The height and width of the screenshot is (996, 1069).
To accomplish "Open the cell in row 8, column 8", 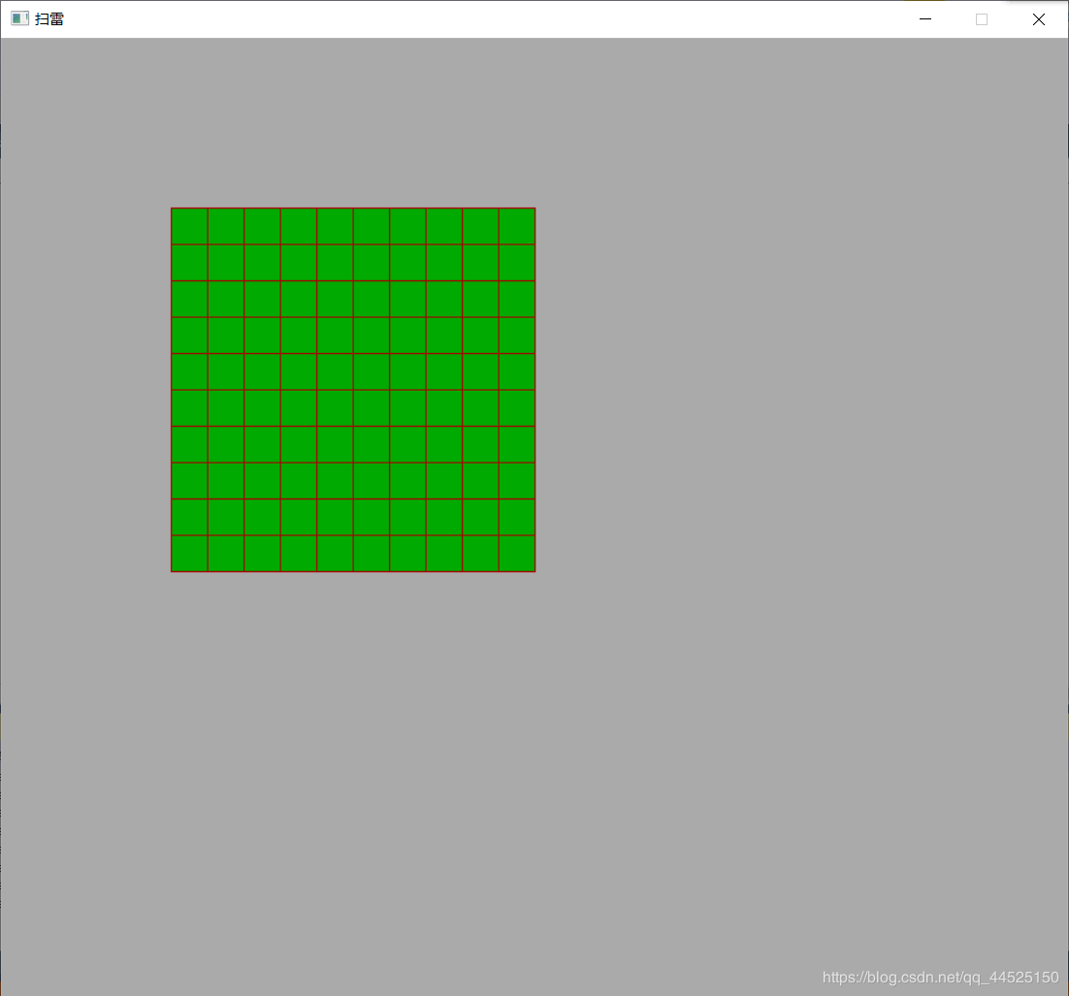I will [x=444, y=481].
